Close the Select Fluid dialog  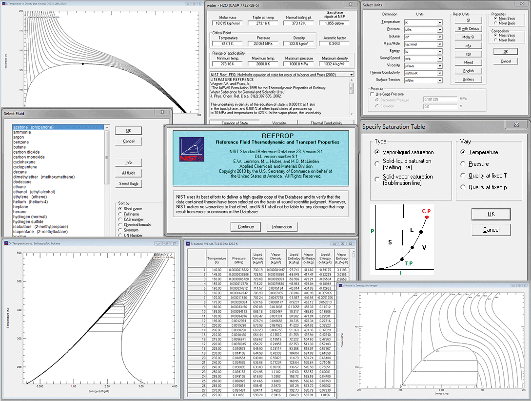click(x=162, y=113)
